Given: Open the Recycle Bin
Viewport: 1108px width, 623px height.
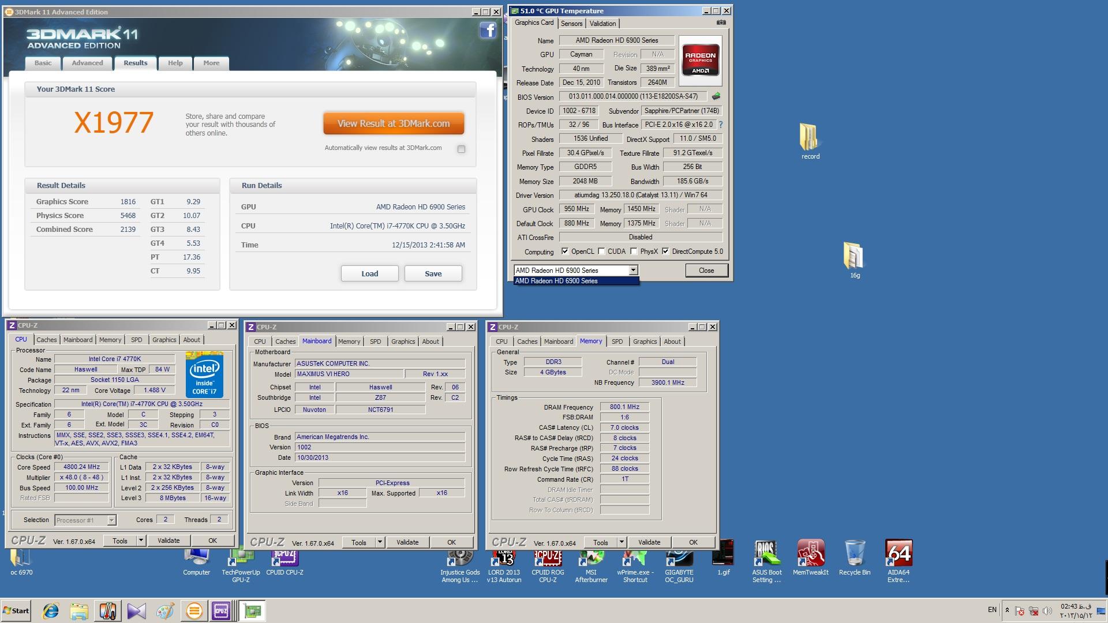Looking at the screenshot, I should pos(855,558).
